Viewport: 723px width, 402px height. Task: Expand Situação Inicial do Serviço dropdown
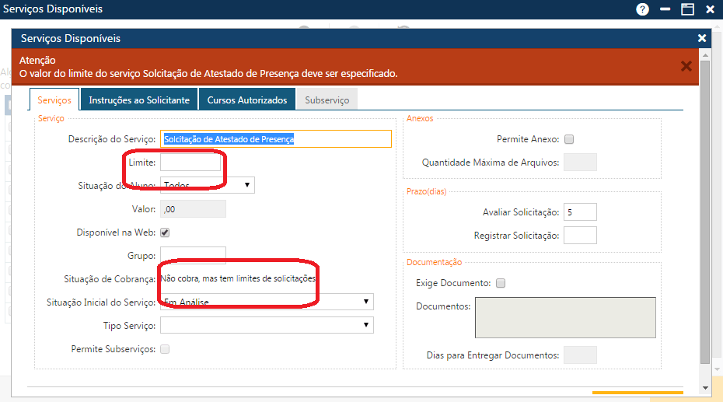[x=266, y=302]
